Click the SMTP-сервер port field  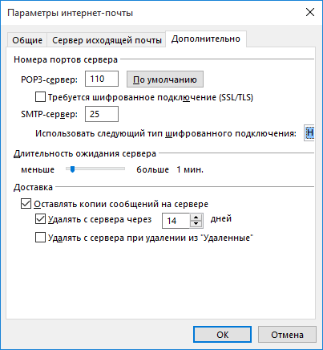102,114
